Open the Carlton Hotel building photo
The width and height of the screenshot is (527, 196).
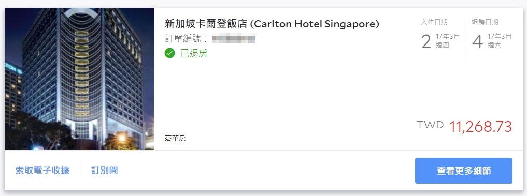click(79, 79)
